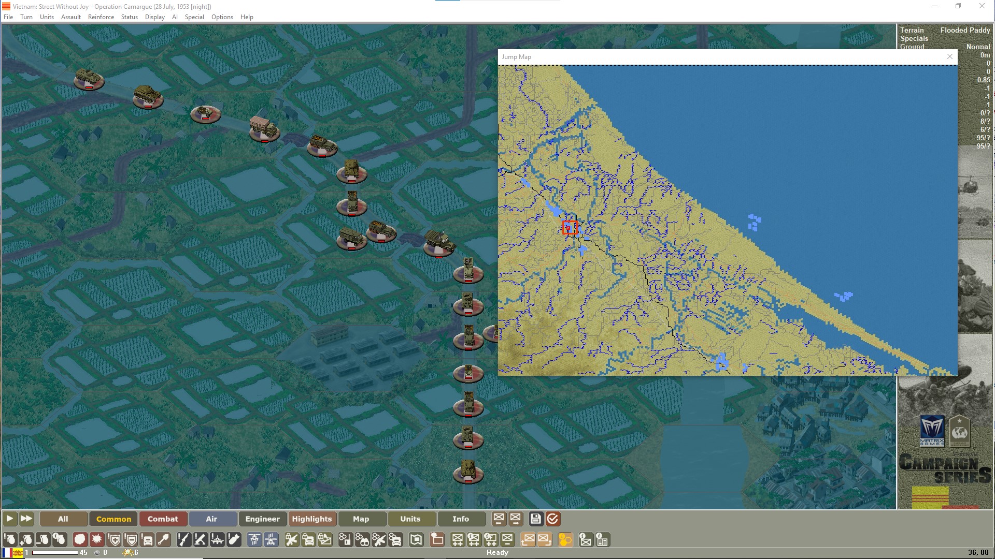995x559 pixels.
Task: Open the Options menu
Action: coord(222,17)
